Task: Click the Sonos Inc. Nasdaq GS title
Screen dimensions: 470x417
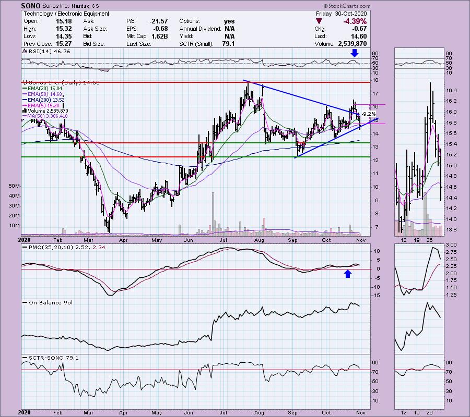Action: pos(70,6)
